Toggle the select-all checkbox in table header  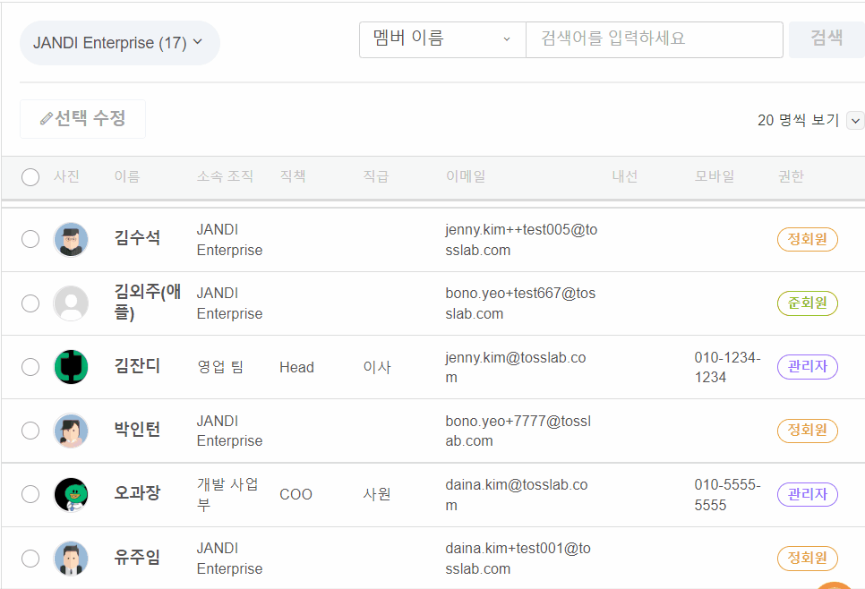(x=30, y=177)
